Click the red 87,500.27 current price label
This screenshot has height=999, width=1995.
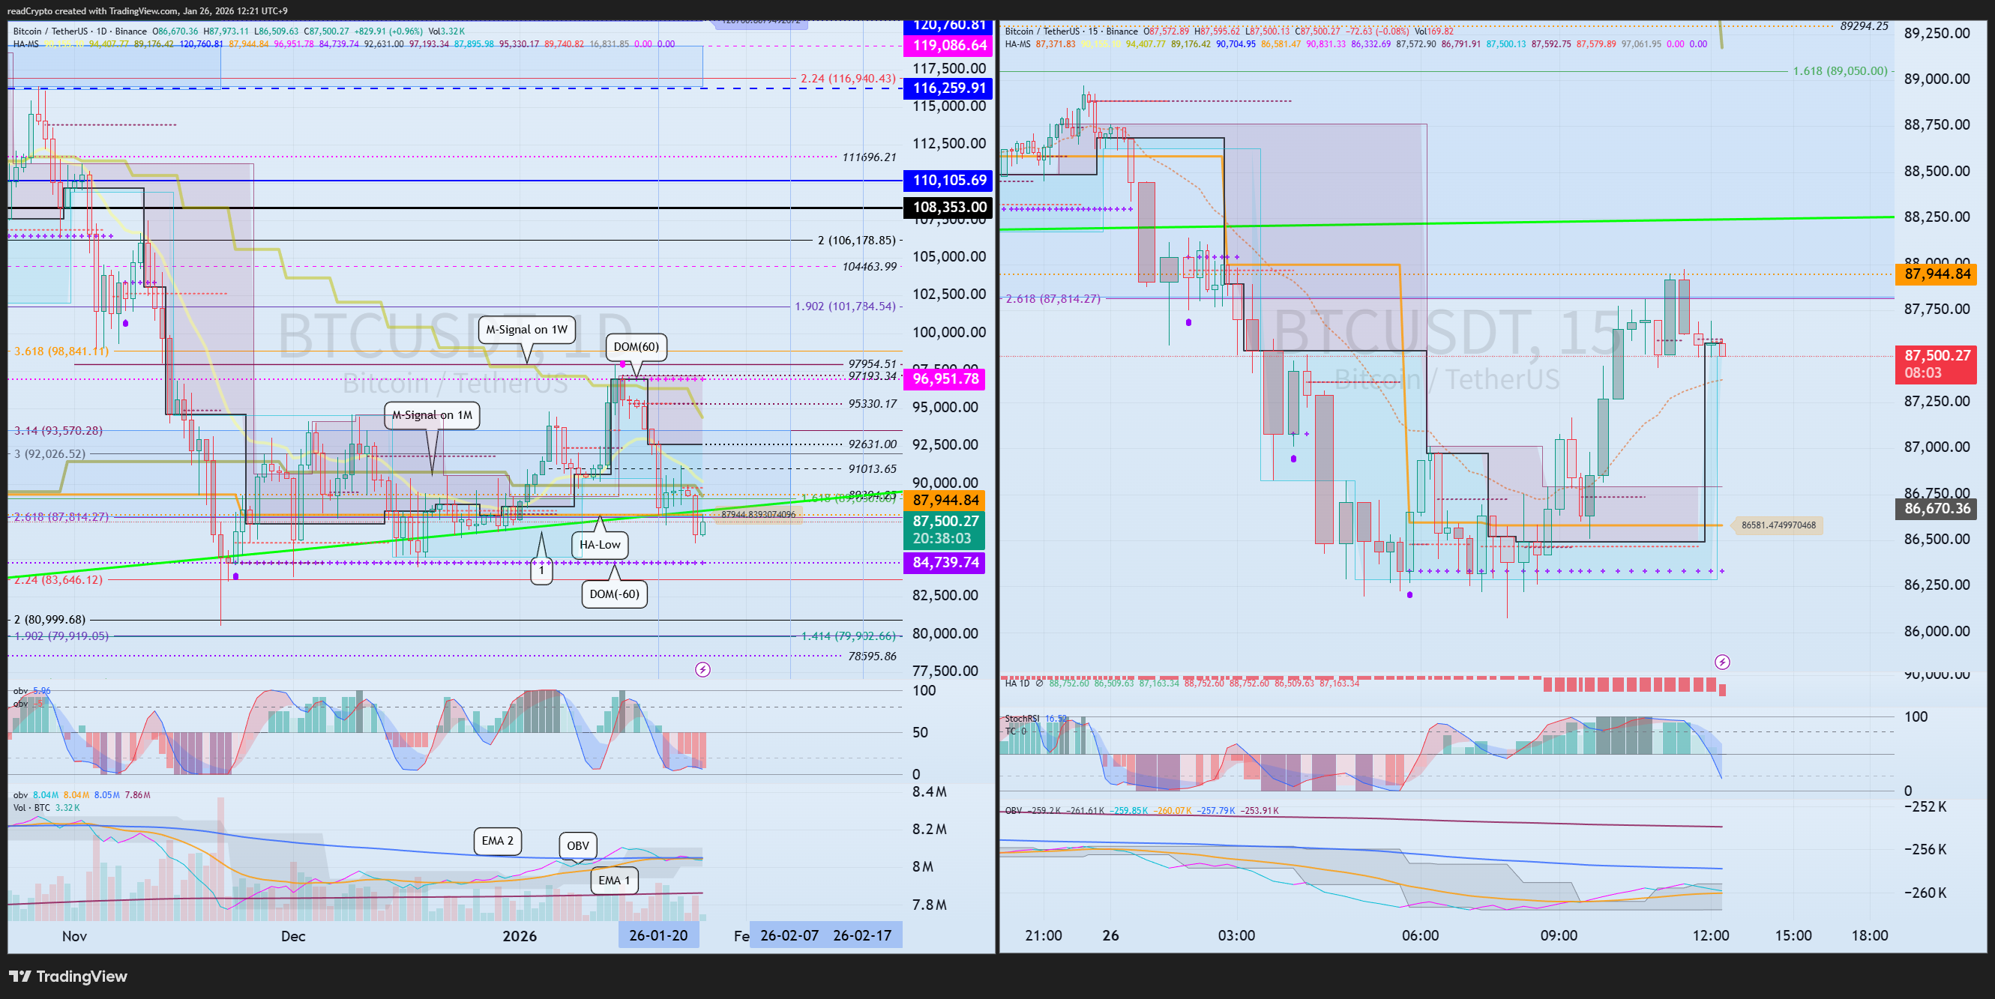pos(1936,364)
